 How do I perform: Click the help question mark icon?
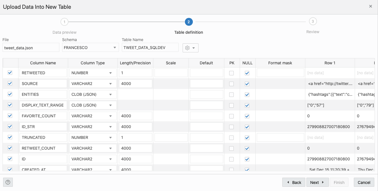(8, 182)
